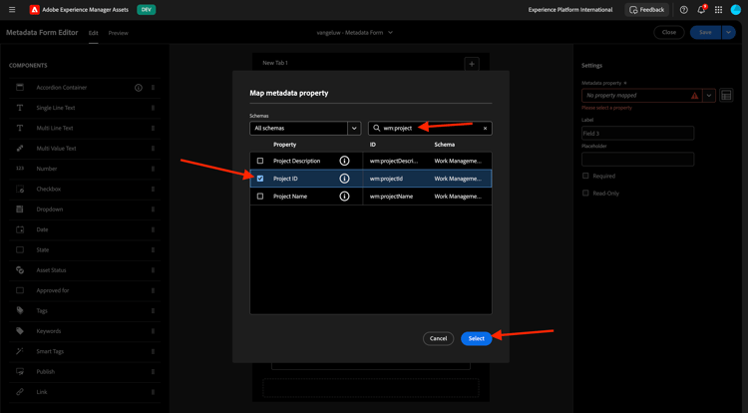748x413 pixels.
Task: Expand the Metadata property dropdown arrow
Action: (x=709, y=96)
